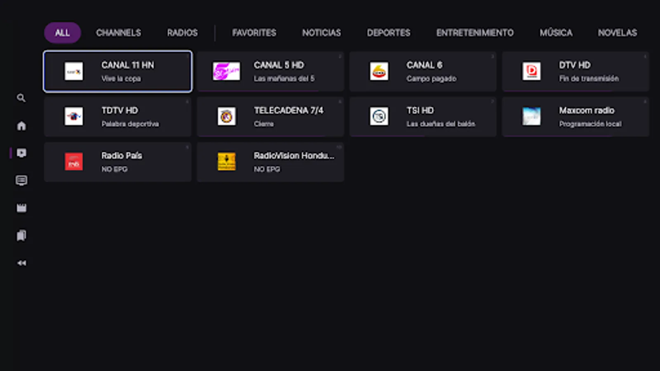Select the DEPORTES category

tap(389, 33)
